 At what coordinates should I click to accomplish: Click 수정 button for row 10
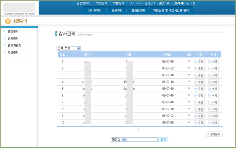point(199,123)
